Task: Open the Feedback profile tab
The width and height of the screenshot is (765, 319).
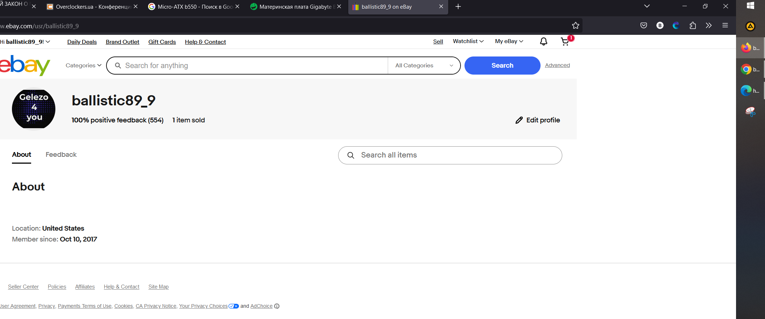Action: pyautogui.click(x=61, y=155)
